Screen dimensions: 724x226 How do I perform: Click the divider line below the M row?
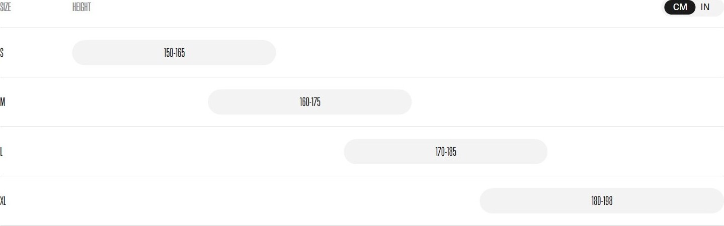point(362,127)
